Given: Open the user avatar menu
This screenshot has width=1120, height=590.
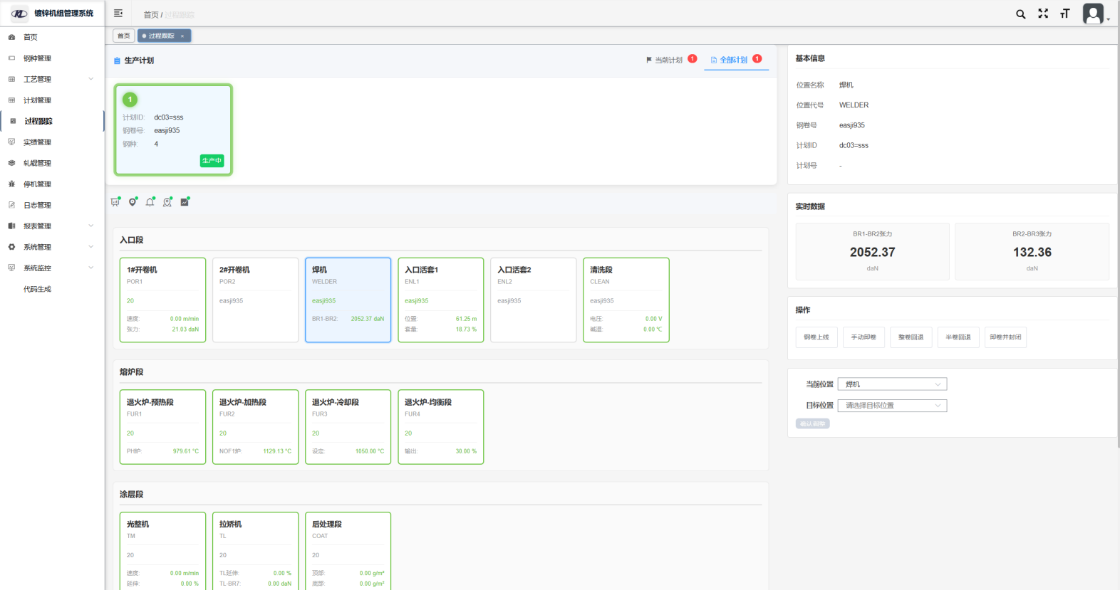Looking at the screenshot, I should pos(1094,14).
